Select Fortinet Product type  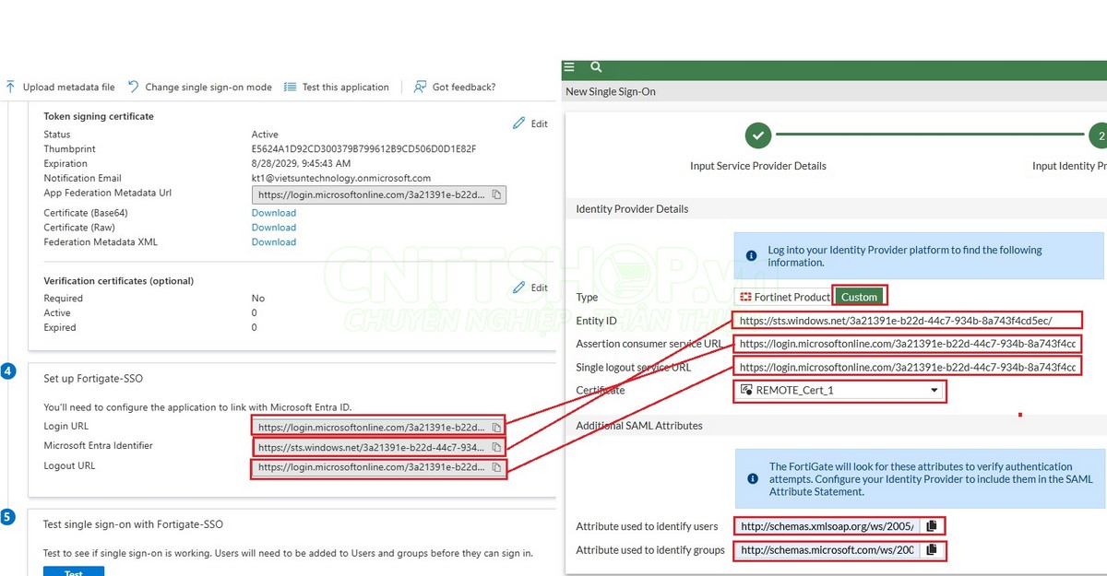point(784,297)
